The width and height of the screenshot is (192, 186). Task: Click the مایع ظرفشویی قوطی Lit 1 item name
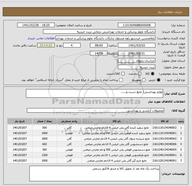[117, 155]
